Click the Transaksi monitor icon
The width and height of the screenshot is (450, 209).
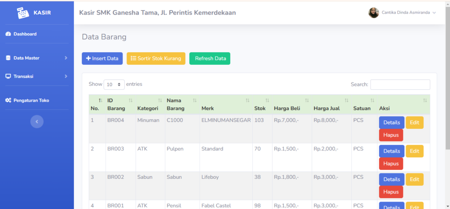(8, 76)
